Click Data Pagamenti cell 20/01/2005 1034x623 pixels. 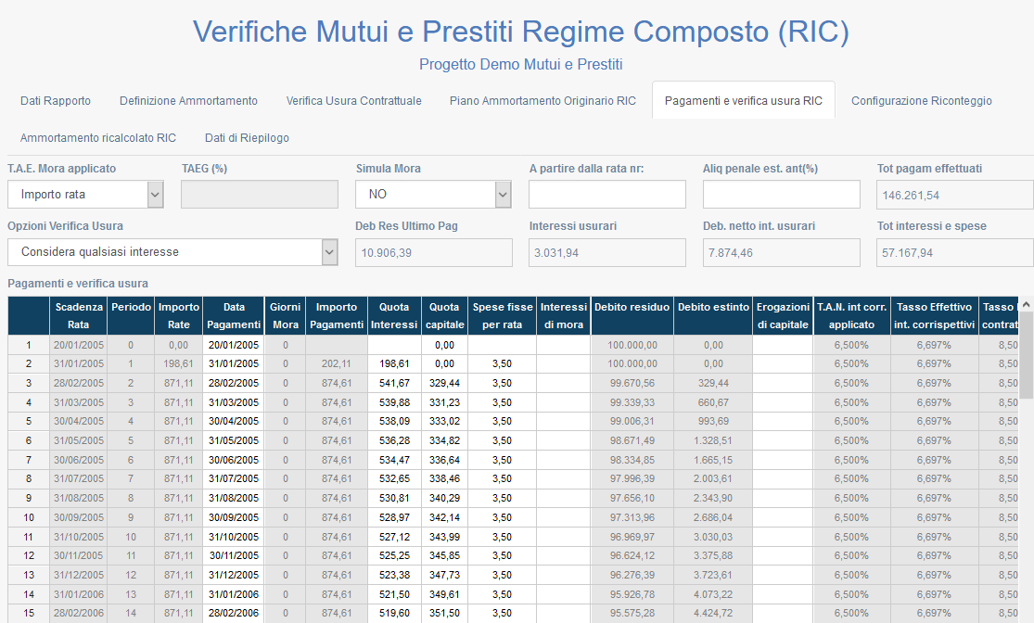[234, 345]
